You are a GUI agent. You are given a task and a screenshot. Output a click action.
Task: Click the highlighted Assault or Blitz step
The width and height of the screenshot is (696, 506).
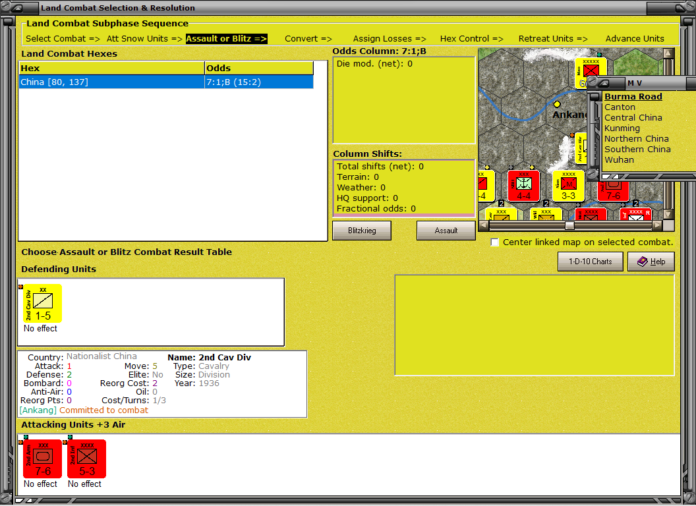(x=226, y=39)
